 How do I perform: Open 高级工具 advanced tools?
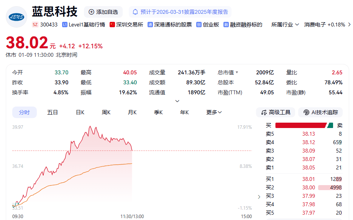276,112
